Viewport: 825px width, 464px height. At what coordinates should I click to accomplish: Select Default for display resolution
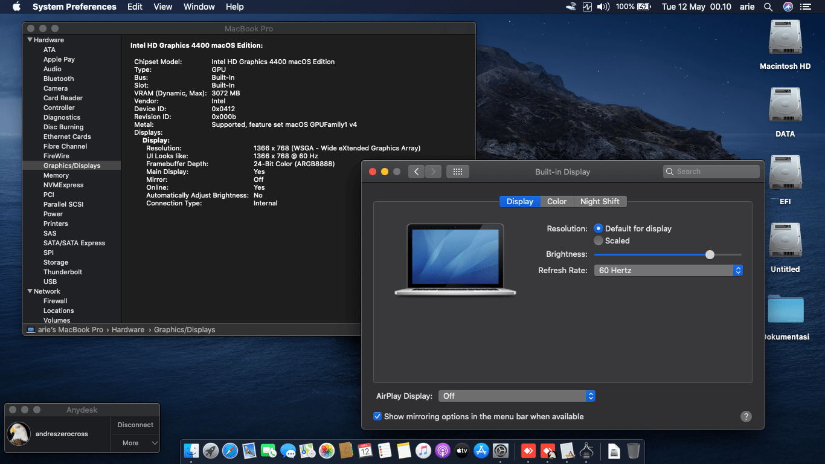[599, 228]
